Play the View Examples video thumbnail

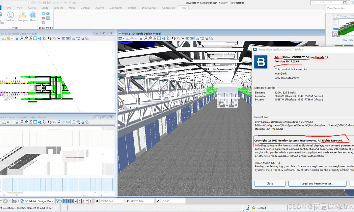pyautogui.click(x=335, y=34)
